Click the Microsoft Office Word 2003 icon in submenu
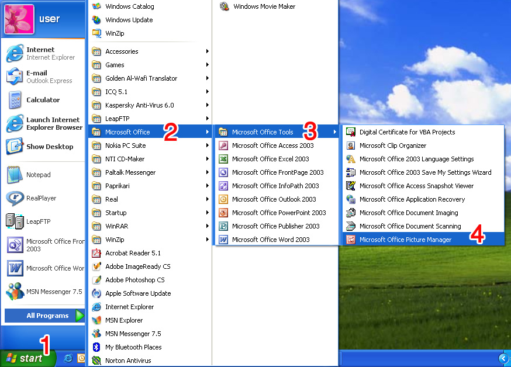 [x=223, y=240]
